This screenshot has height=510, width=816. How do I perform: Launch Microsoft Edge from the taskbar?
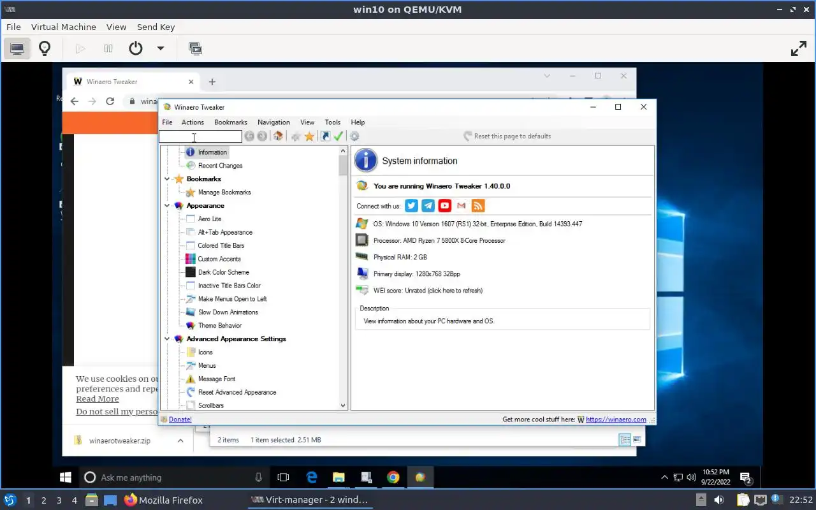click(x=312, y=477)
